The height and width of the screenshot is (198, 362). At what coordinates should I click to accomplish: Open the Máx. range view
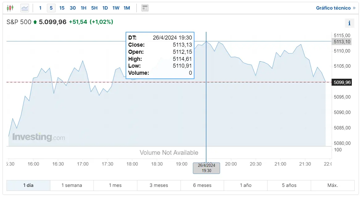tap(333, 185)
